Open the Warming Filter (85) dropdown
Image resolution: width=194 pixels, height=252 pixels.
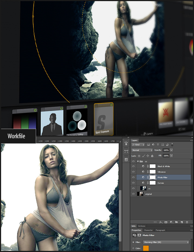pyautogui.click(x=166, y=242)
